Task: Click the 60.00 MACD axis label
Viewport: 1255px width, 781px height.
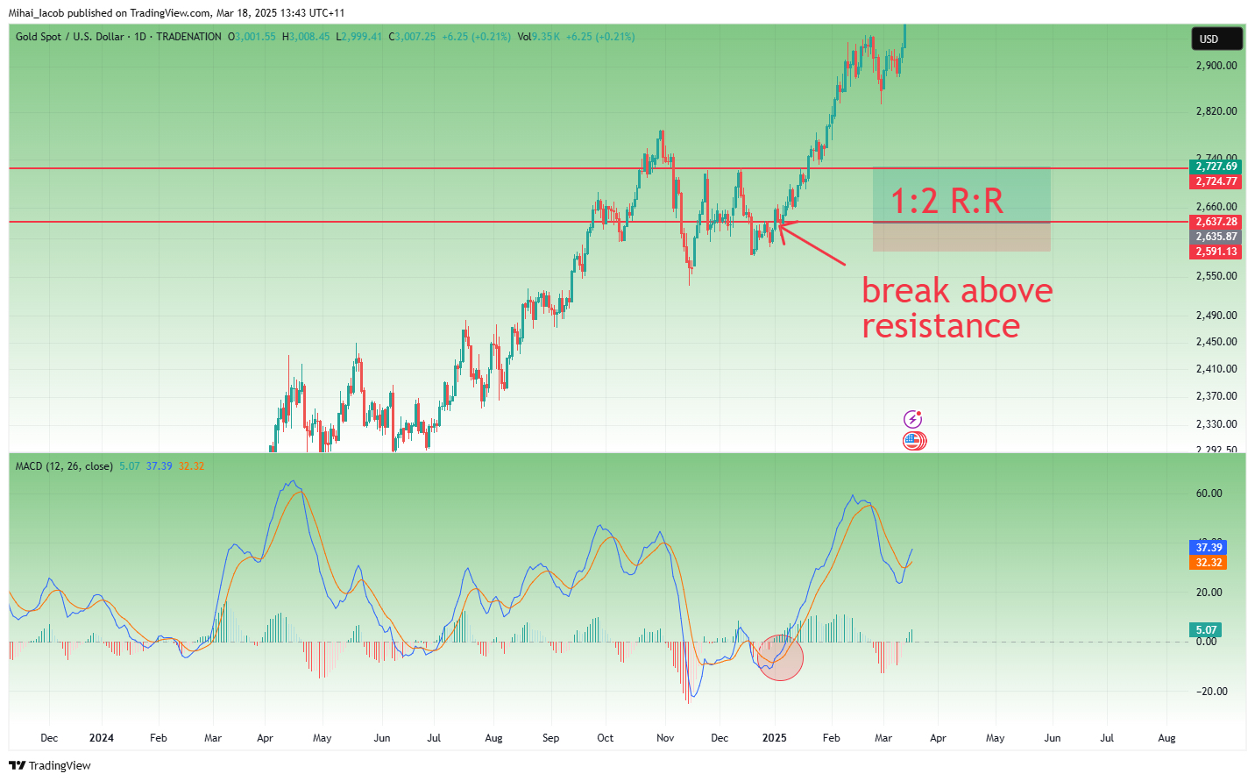Action: click(x=1209, y=493)
